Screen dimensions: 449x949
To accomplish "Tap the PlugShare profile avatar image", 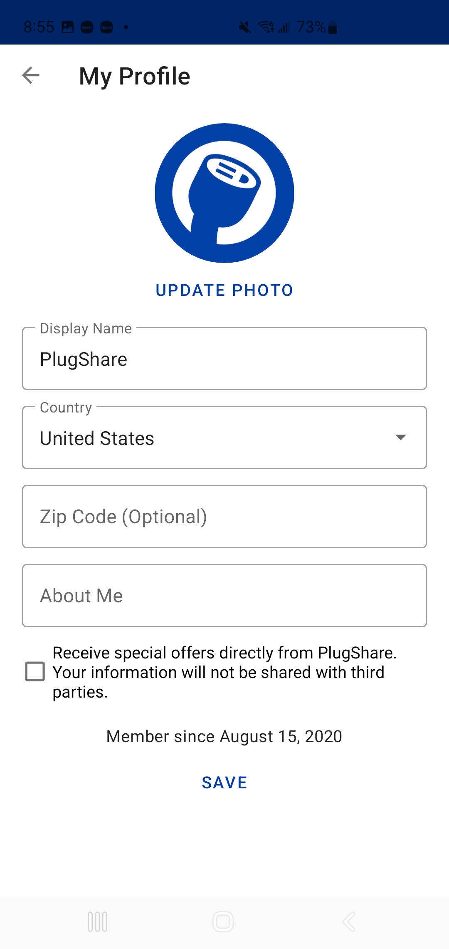I will click(x=224, y=193).
